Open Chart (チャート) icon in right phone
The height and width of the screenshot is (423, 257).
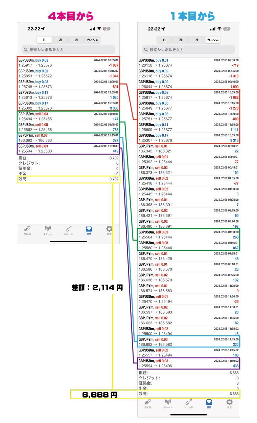(x=168, y=403)
